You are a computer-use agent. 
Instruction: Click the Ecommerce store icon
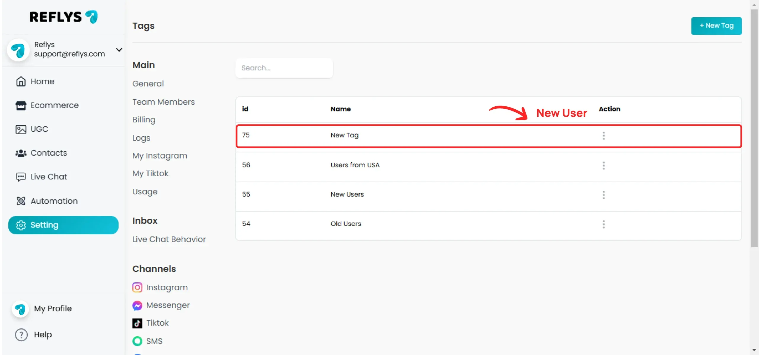click(21, 105)
